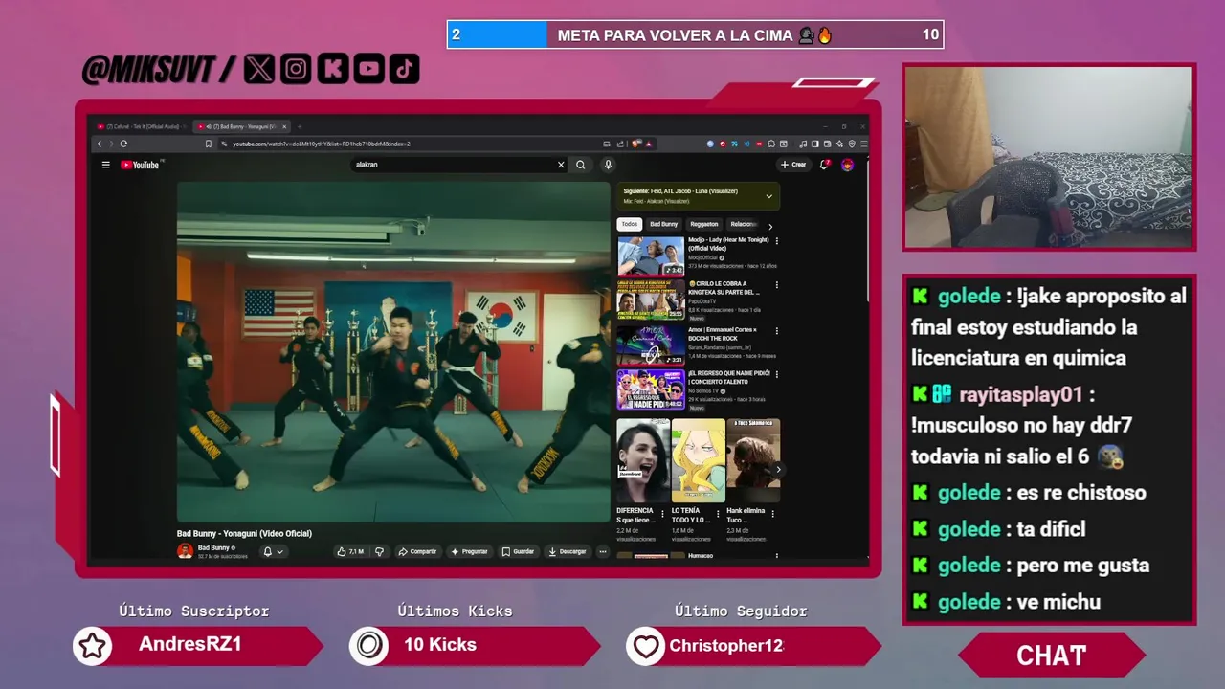Screen dimensions: 1225x689
Task: Open options for 'DIFERENCIAS que tiene' short
Action: pyautogui.click(x=663, y=514)
